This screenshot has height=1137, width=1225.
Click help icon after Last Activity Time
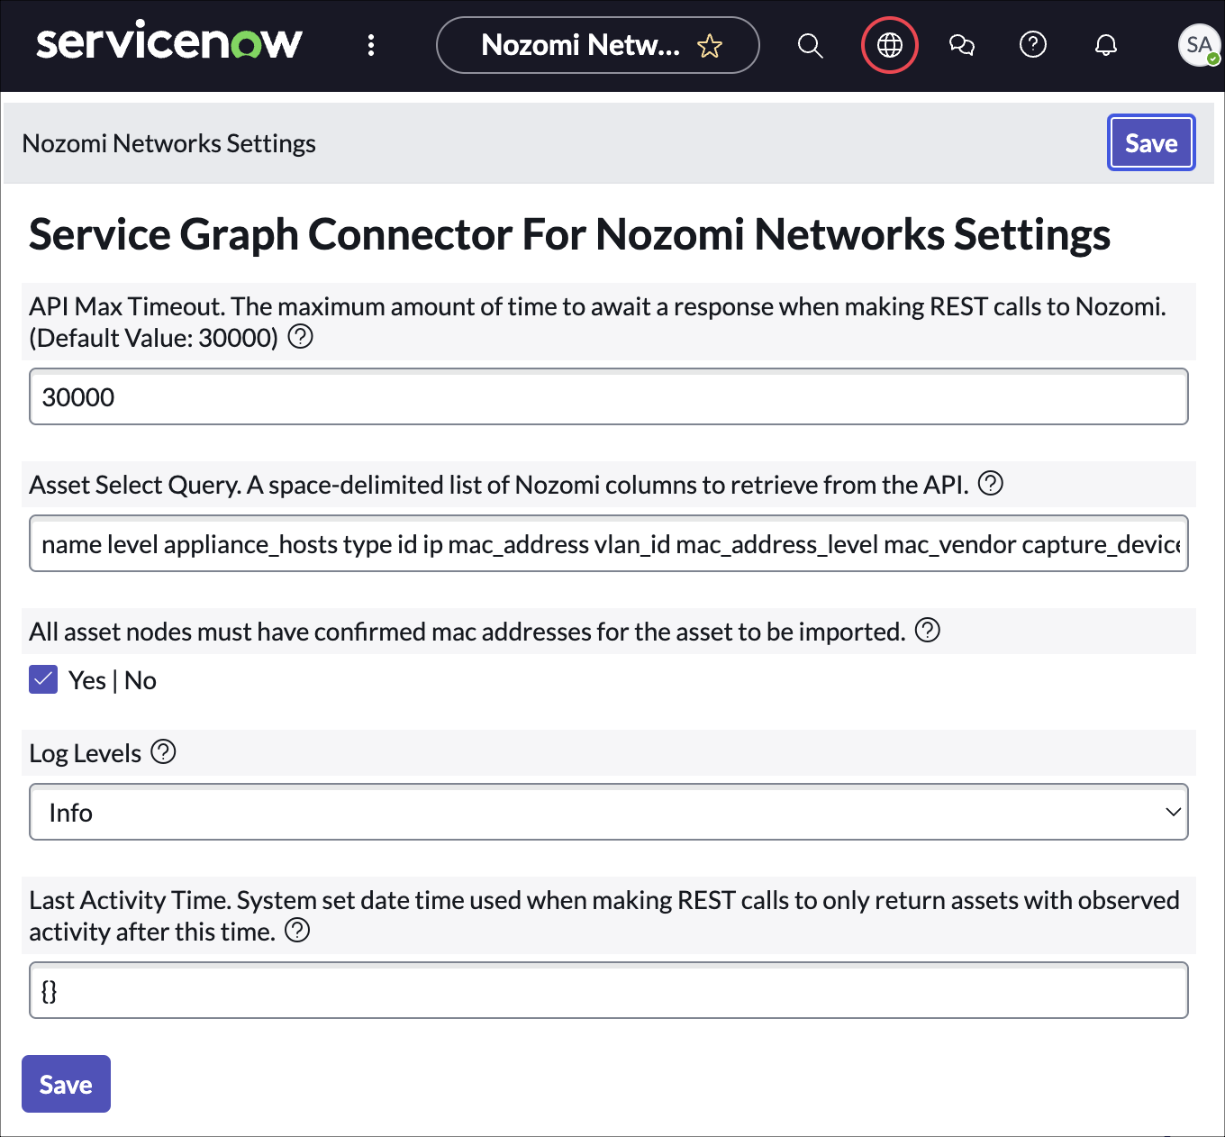click(x=297, y=931)
